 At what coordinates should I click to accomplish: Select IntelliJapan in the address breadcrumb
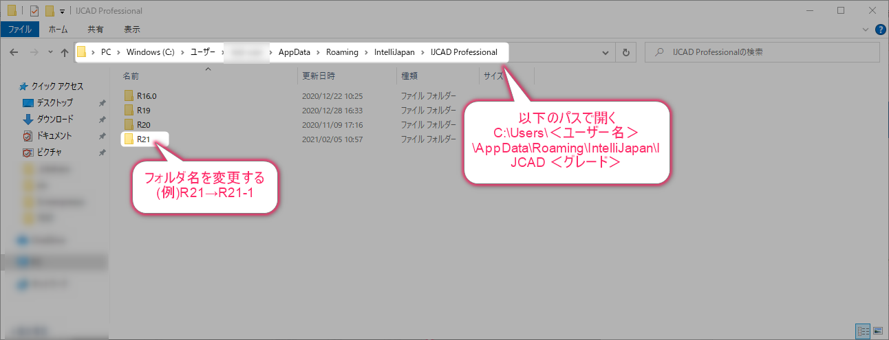tap(395, 52)
